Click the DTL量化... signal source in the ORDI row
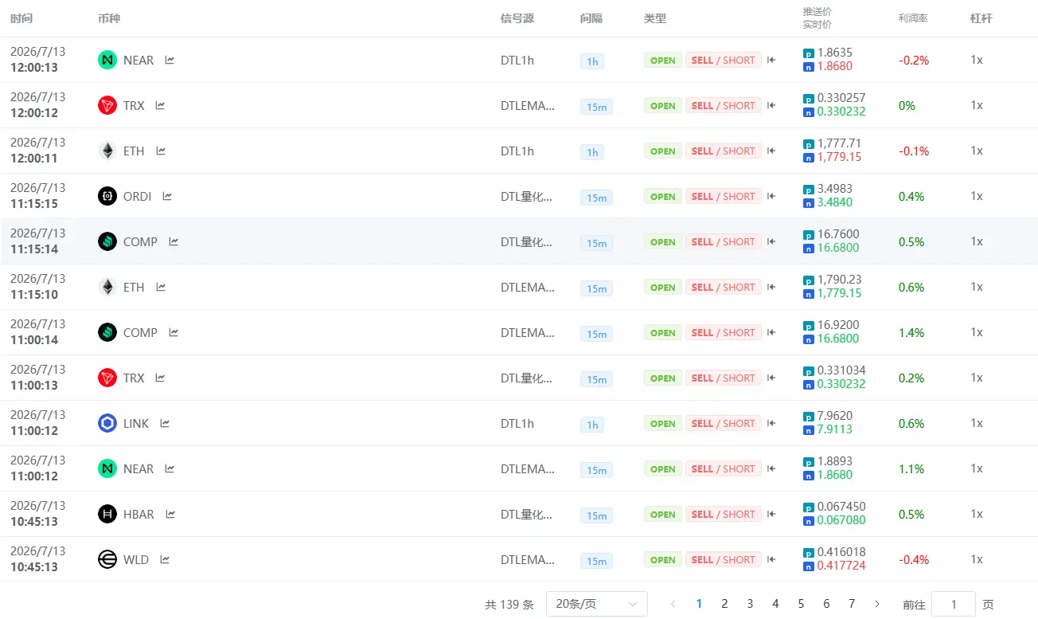The width and height of the screenshot is (1038, 619). tap(526, 196)
